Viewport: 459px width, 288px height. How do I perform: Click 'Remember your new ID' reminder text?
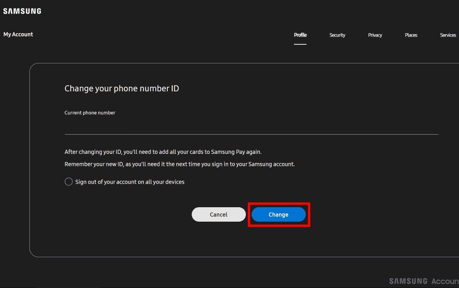point(94,164)
